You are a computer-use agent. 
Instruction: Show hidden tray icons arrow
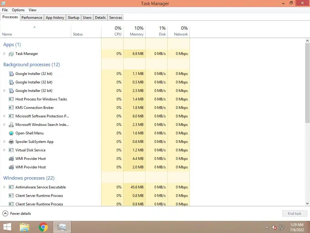click(x=267, y=227)
